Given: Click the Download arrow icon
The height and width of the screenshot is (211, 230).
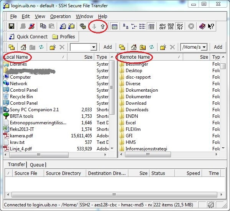Looking at the screenshot, I should pos(94,26).
